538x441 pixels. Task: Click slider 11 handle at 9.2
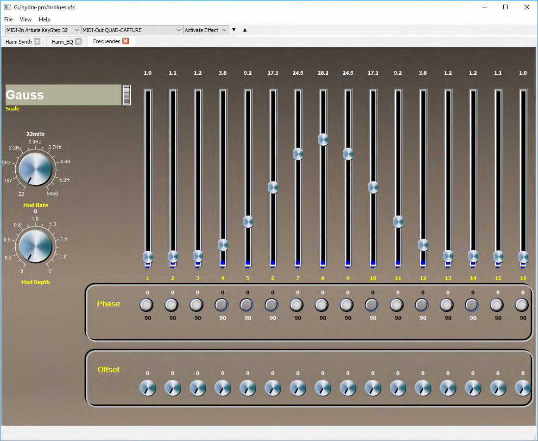point(398,222)
